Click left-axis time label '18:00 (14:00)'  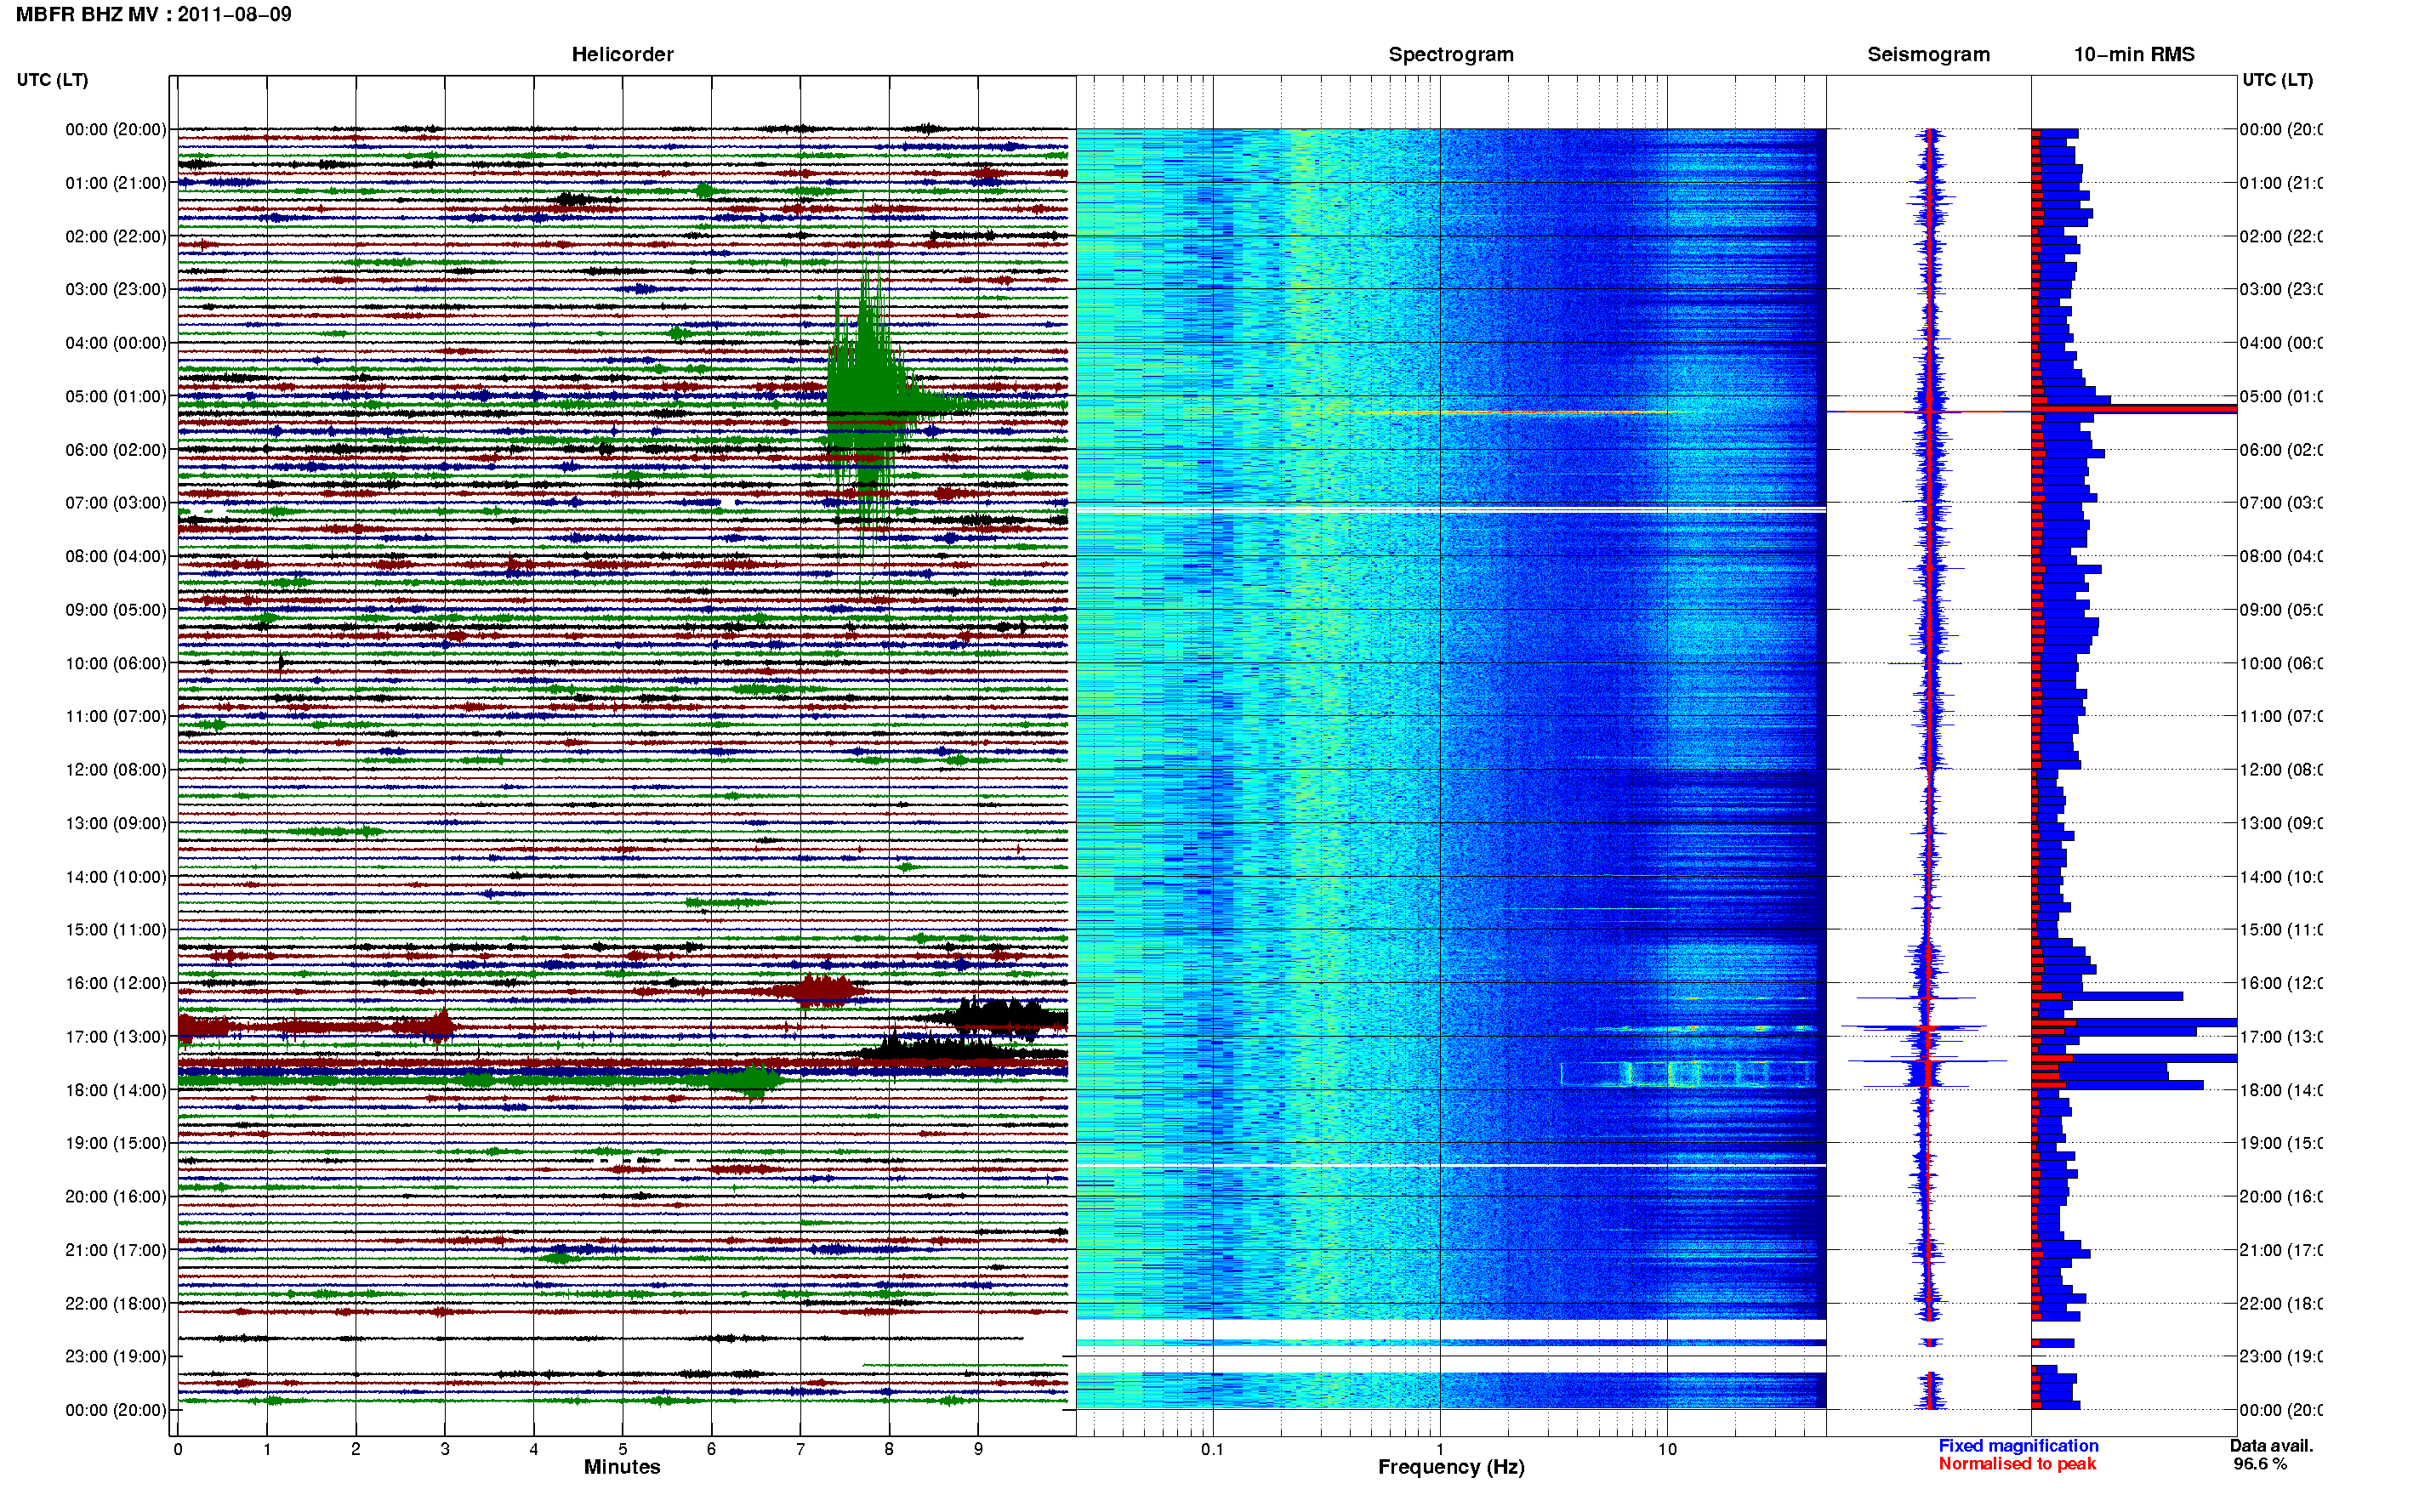[x=116, y=1090]
